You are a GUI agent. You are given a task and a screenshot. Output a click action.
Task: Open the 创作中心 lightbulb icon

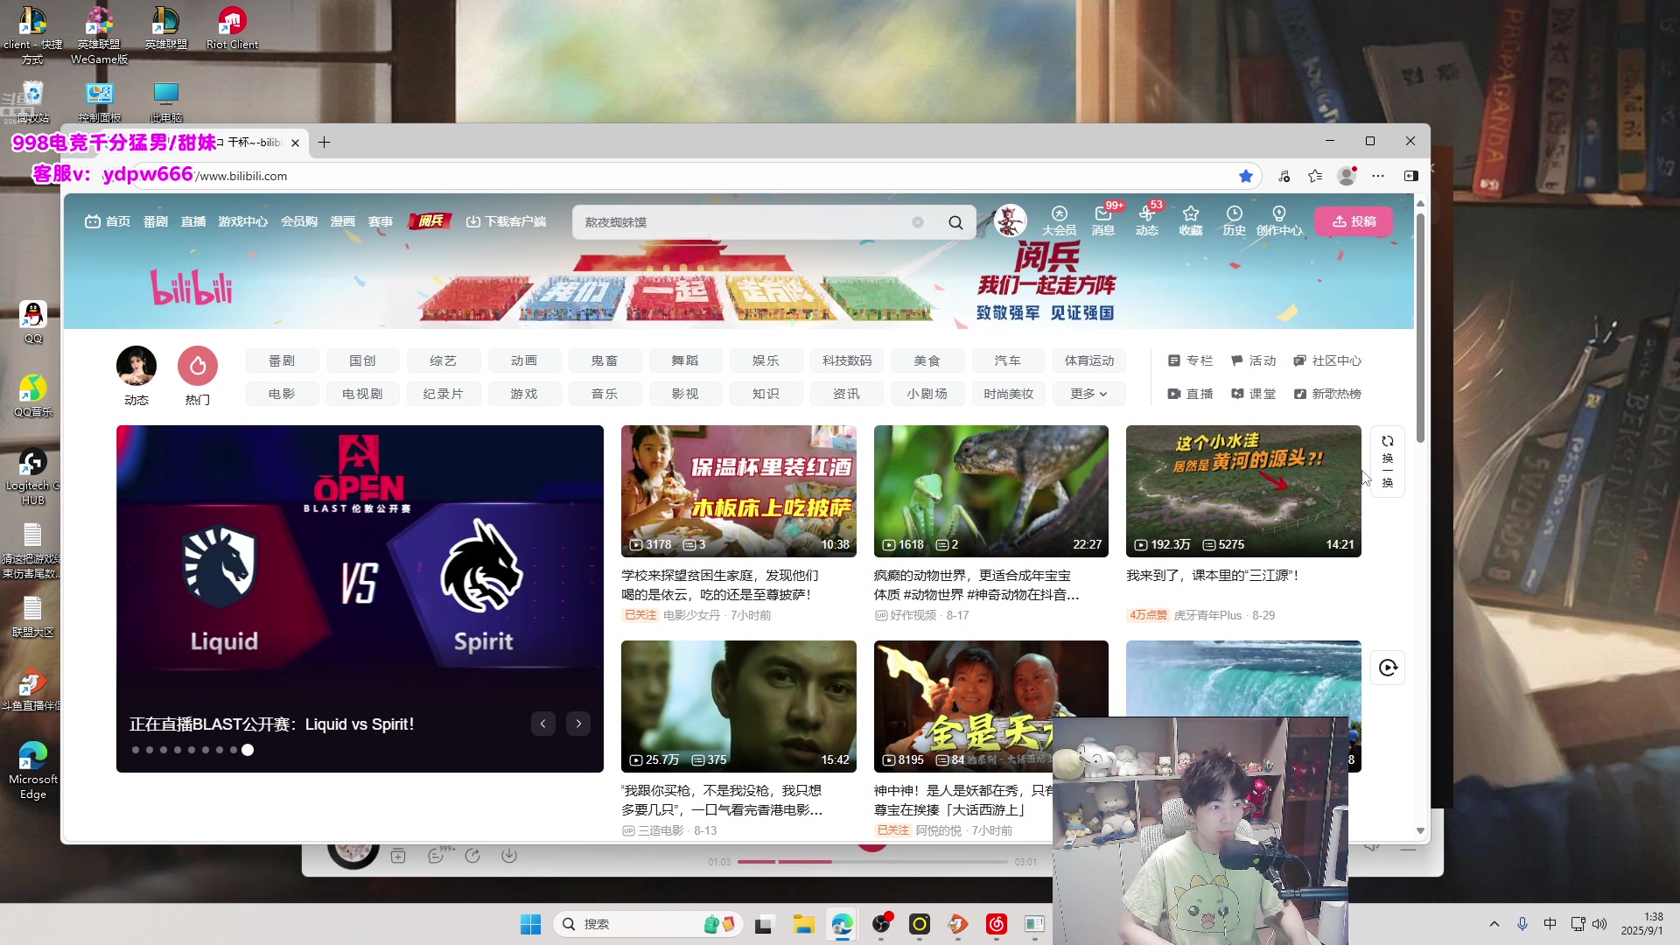point(1279,220)
